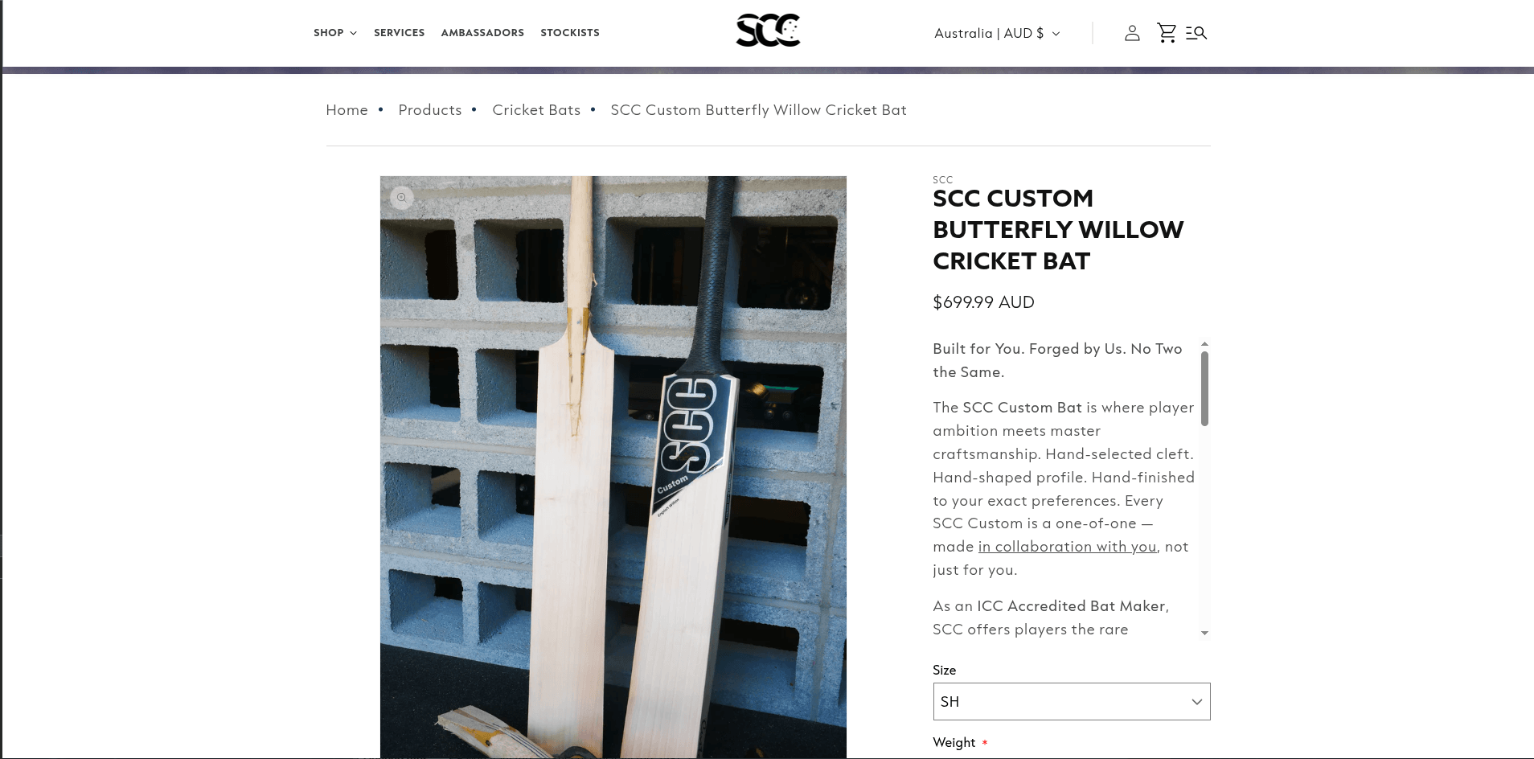1534x759 pixels.
Task: Open the shopping cart
Action: [x=1166, y=33]
